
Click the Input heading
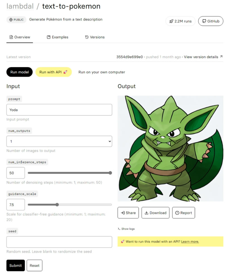click(x=13, y=86)
